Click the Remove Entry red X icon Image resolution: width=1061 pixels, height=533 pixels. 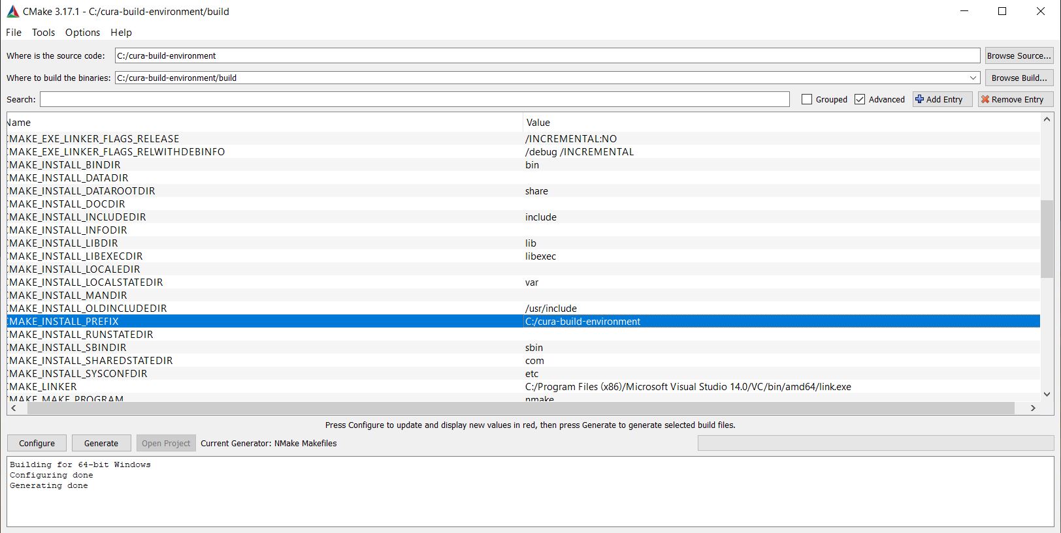pos(985,99)
